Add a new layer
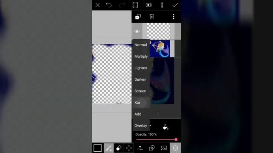The height and width of the screenshot is (153, 273). pos(138,17)
